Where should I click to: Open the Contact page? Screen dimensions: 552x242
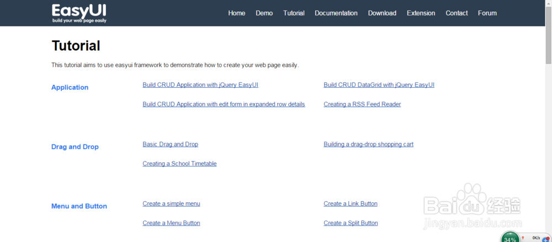tap(457, 13)
